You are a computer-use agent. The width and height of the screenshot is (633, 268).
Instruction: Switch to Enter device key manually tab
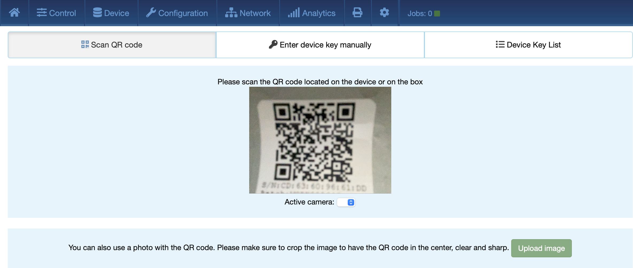[x=320, y=45]
